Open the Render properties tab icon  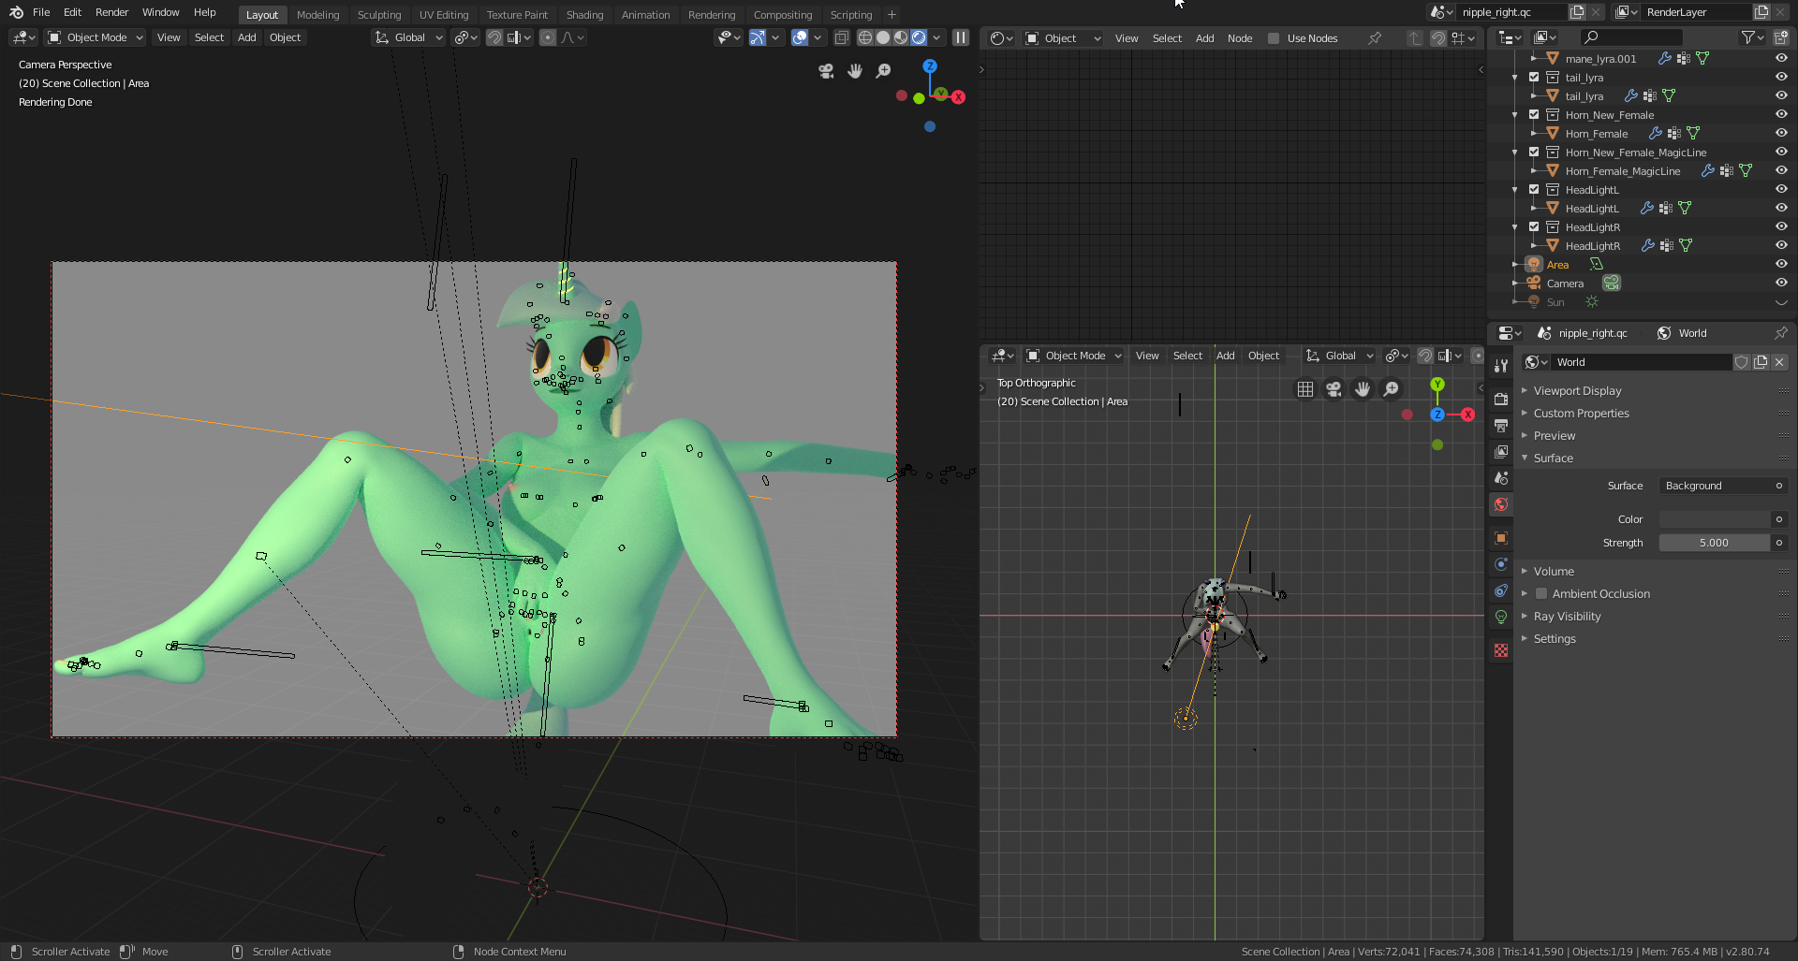1501,399
